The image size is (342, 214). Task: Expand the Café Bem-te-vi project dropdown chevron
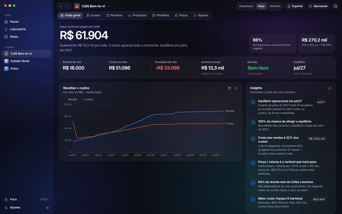(x=109, y=6)
